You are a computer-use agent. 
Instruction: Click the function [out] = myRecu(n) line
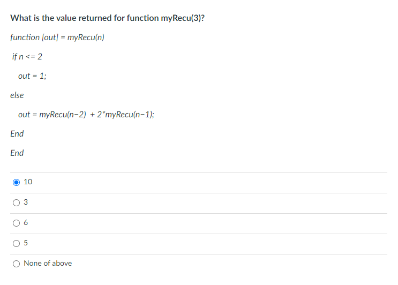pos(57,37)
